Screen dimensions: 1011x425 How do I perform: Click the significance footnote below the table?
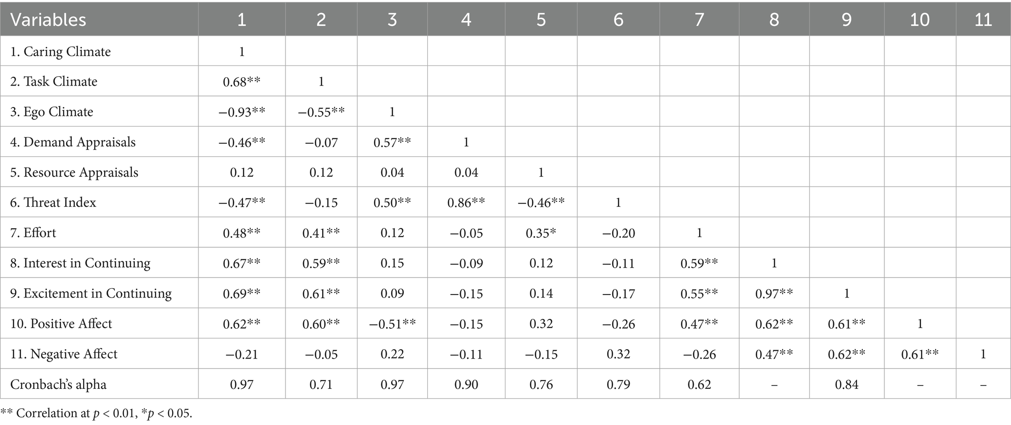click(97, 414)
